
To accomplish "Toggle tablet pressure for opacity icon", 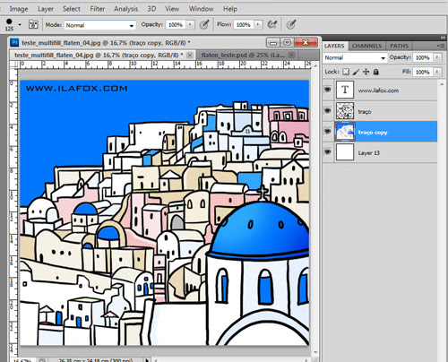I will point(204,24).
